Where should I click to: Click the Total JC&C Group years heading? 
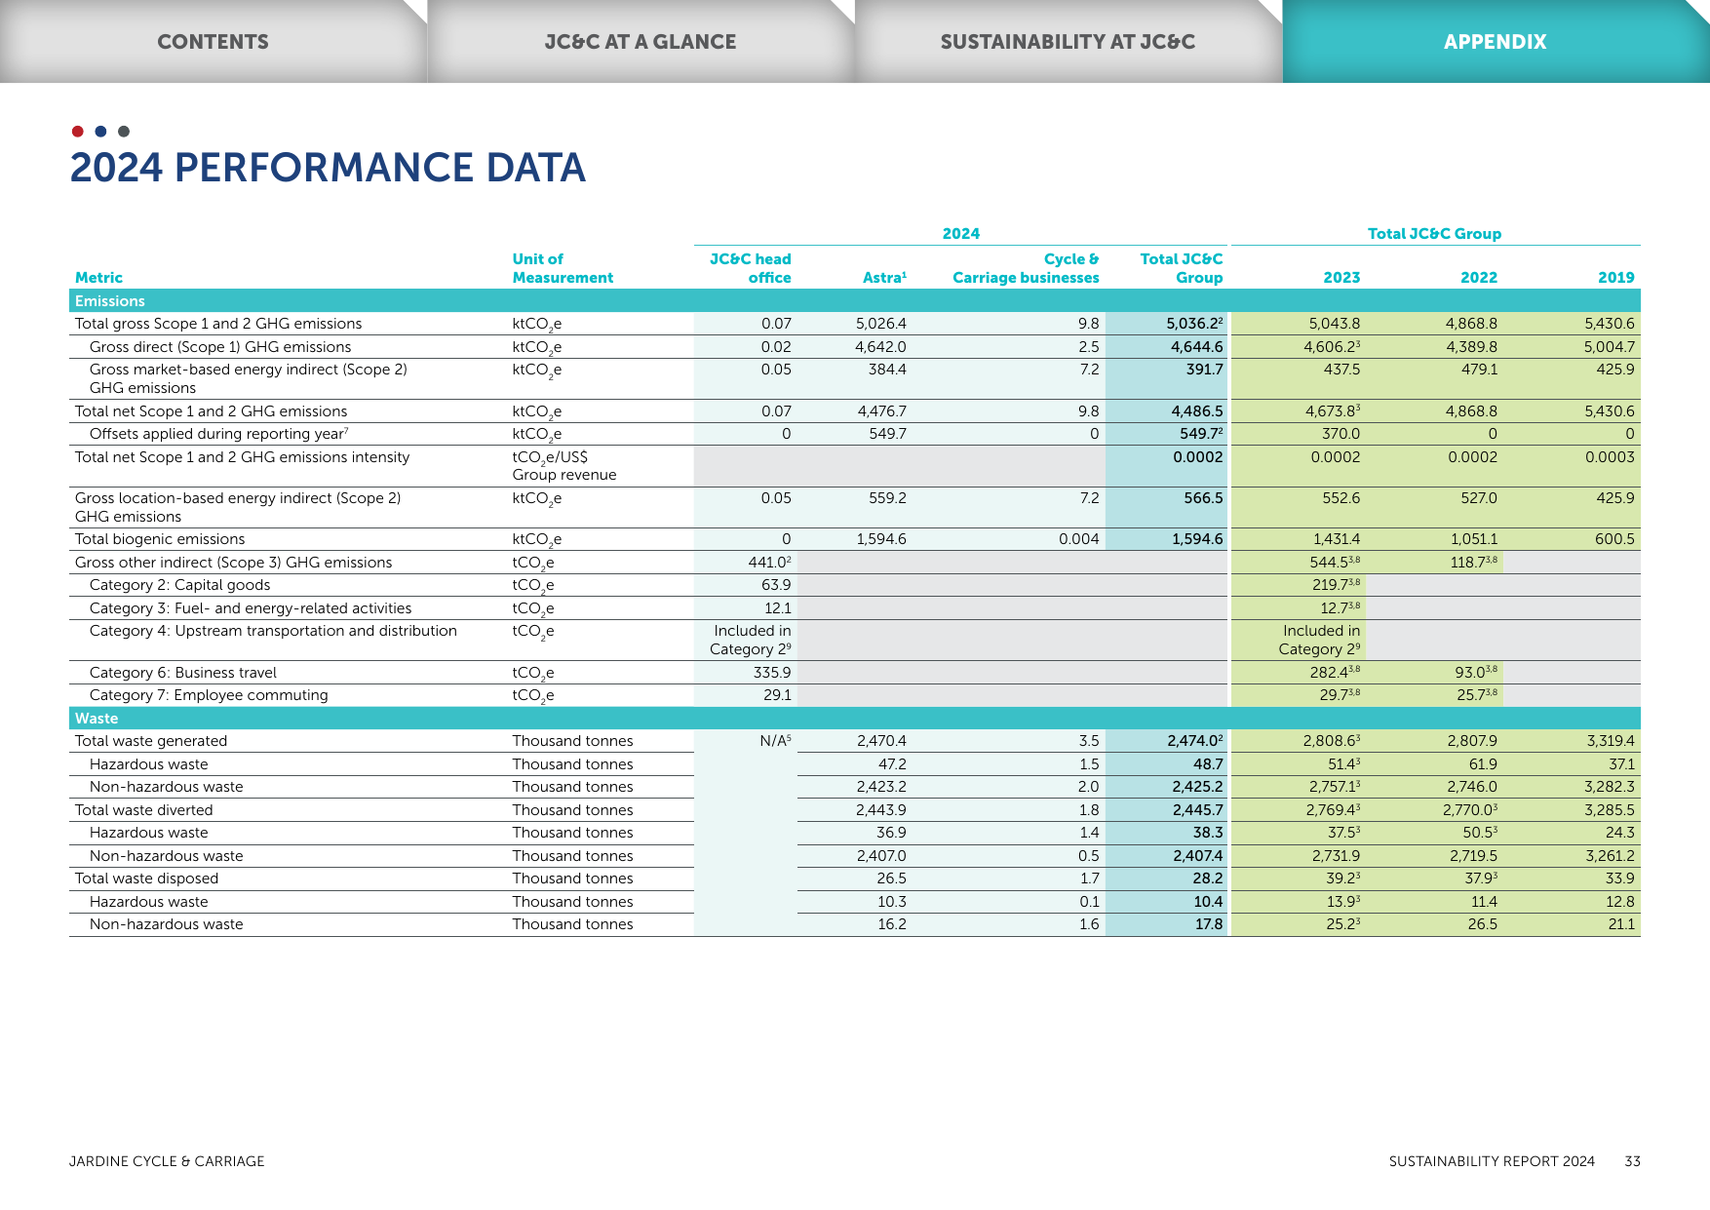[x=1434, y=234]
